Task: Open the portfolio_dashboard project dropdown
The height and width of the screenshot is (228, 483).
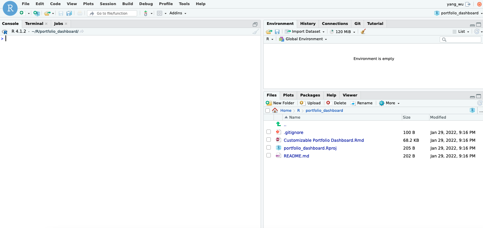Action: coord(458,13)
